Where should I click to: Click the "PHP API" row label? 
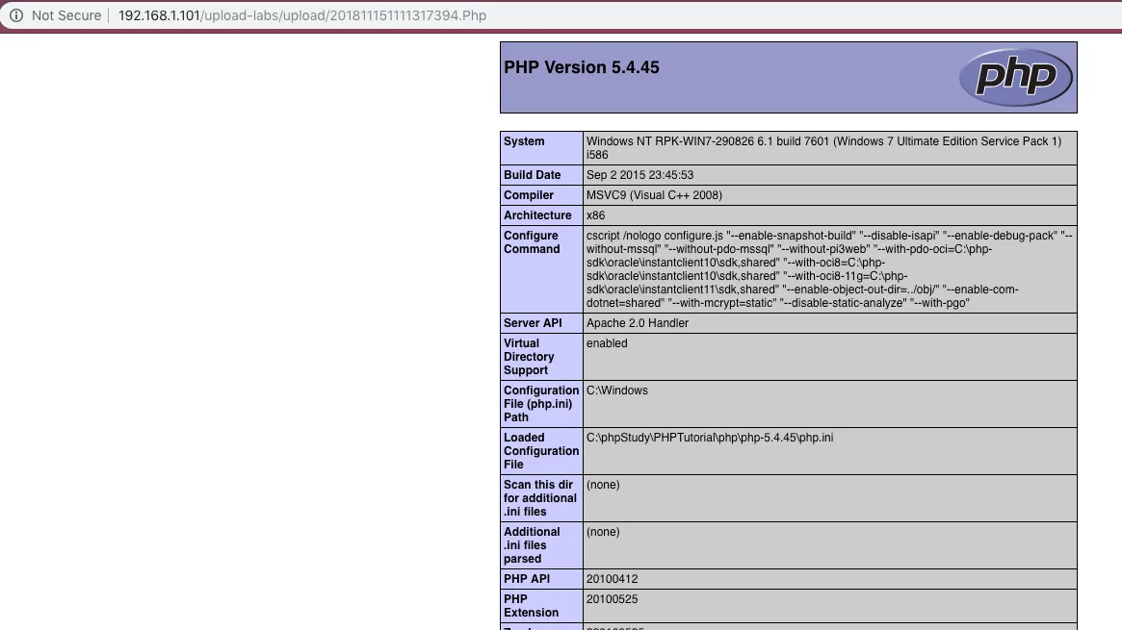[x=527, y=579]
